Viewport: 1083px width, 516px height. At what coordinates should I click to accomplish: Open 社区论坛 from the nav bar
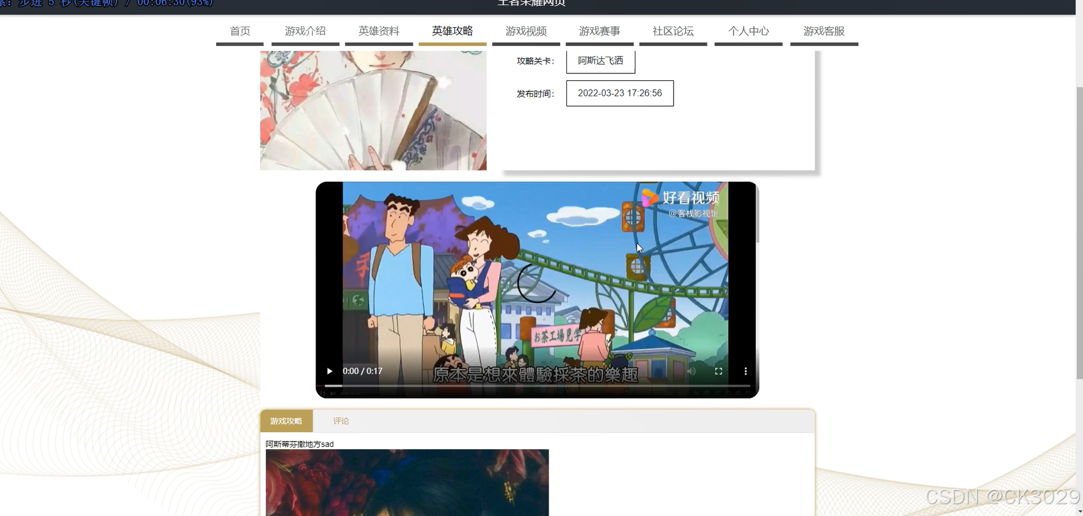(x=673, y=31)
